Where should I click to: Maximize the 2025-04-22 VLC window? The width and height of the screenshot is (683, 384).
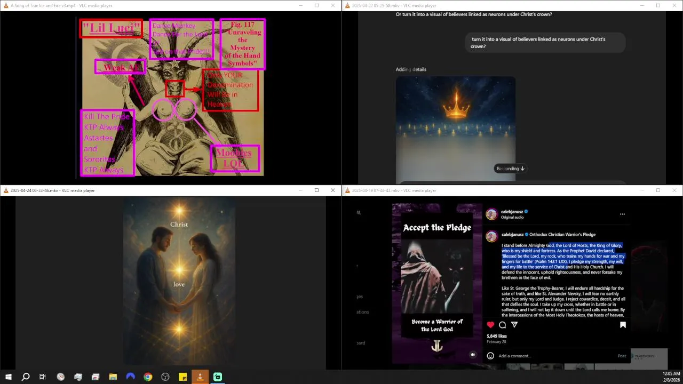pos(658,5)
